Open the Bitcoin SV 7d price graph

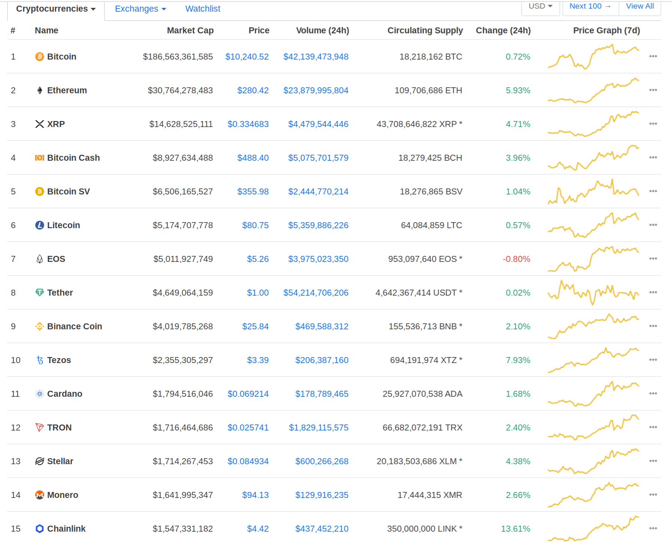point(593,191)
